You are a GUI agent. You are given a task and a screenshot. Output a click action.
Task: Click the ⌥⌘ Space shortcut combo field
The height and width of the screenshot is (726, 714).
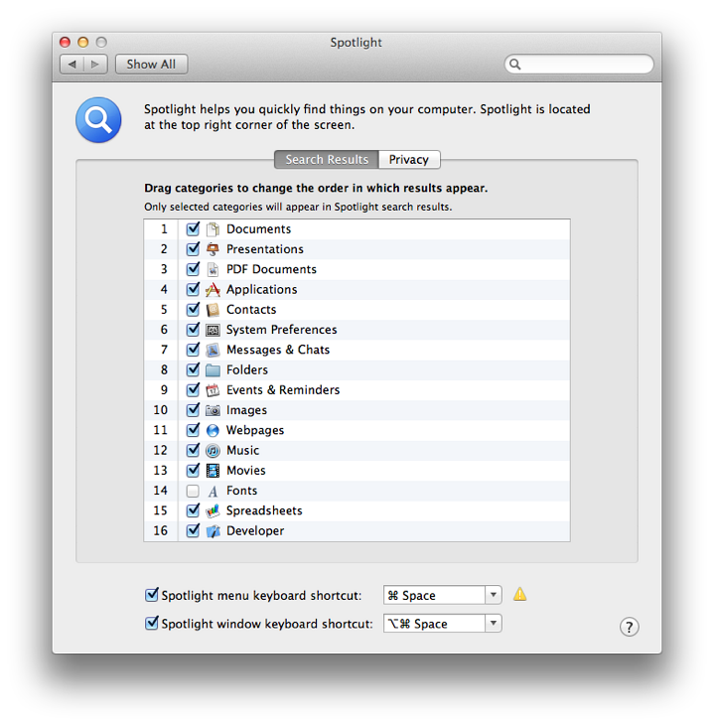[434, 624]
